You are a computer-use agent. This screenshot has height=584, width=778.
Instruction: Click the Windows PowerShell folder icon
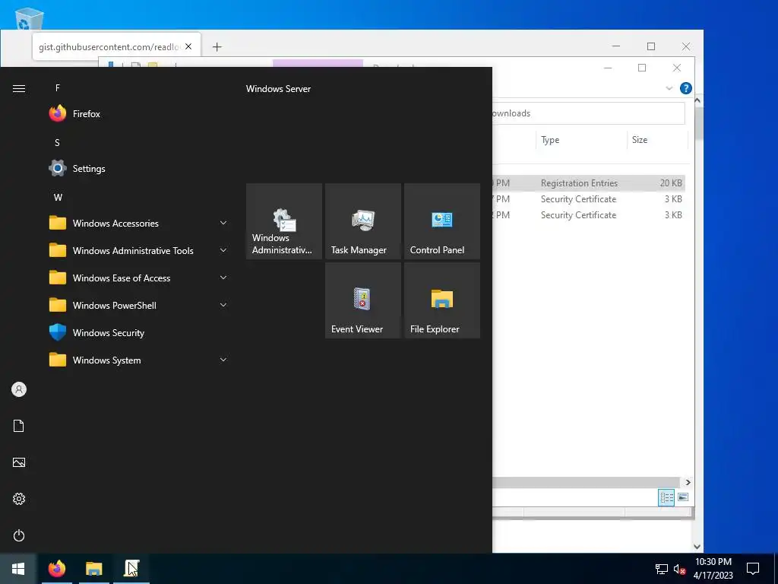58,305
